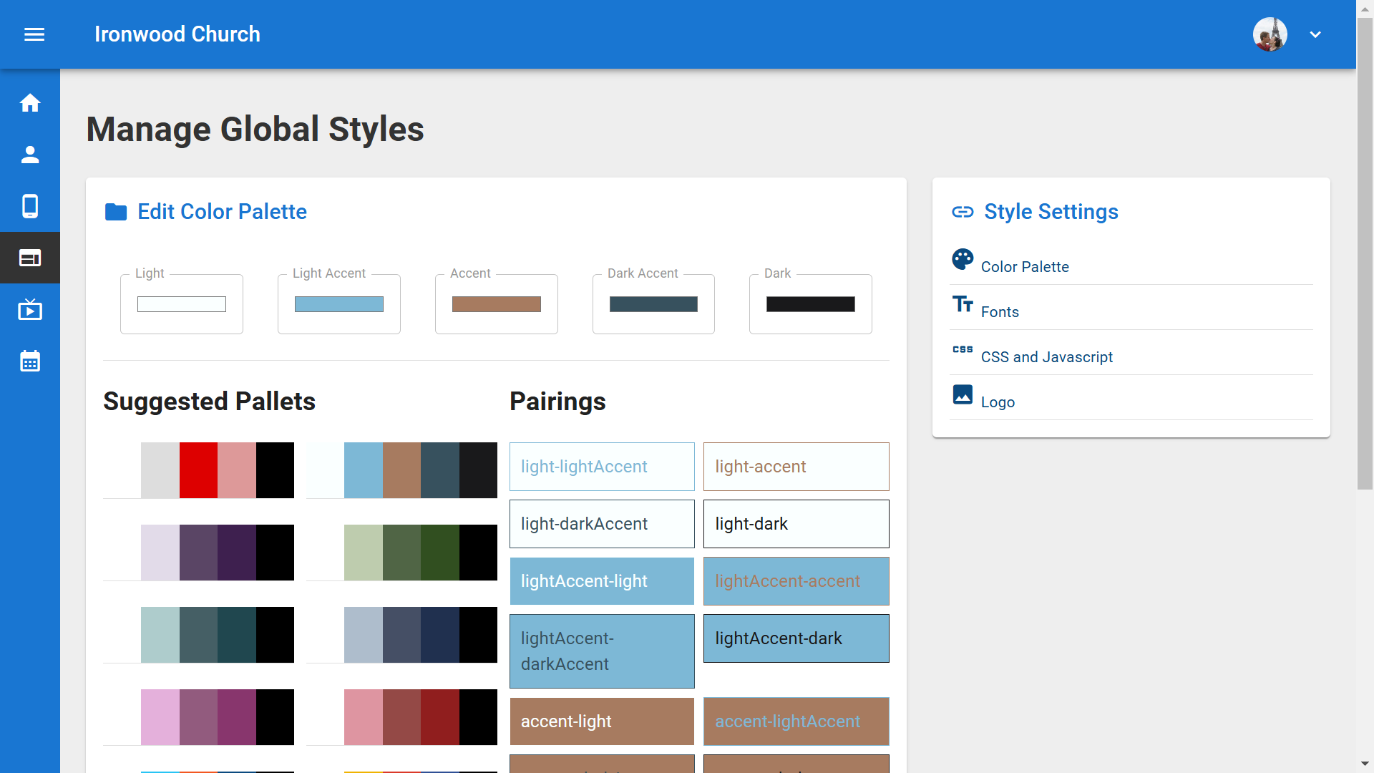1374x773 pixels.
Task: Click the lightAccent-dark pairing box
Action: click(796, 638)
